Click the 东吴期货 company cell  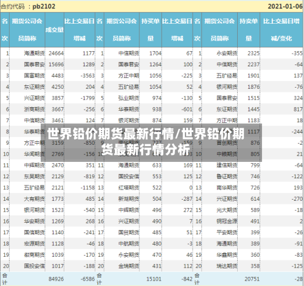pos(34,176)
